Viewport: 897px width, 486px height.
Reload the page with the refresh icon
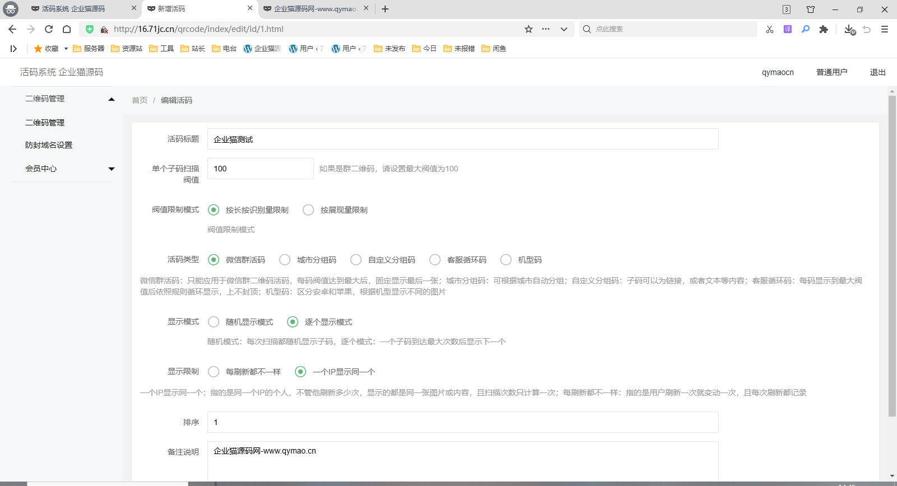49,29
